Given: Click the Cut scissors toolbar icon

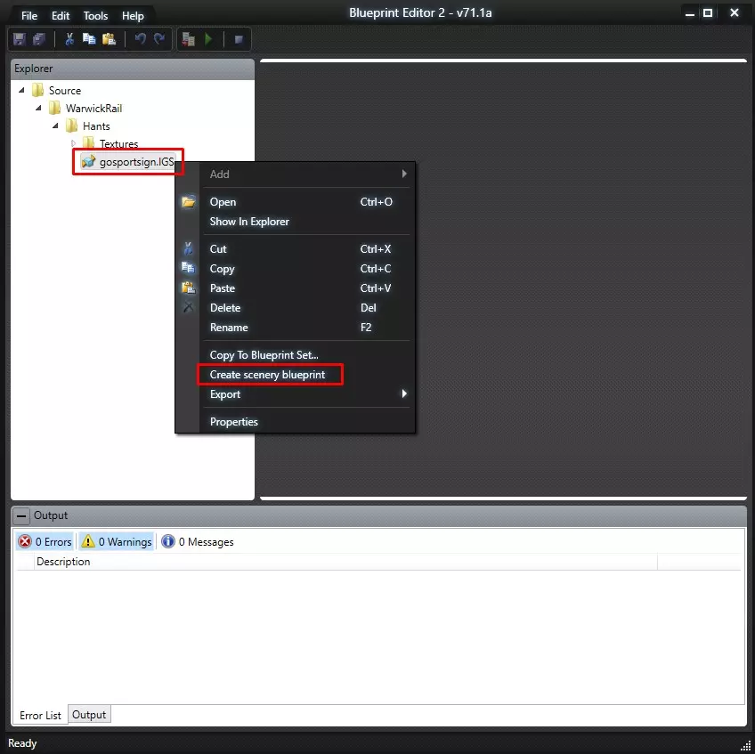Looking at the screenshot, I should pyautogui.click(x=69, y=39).
